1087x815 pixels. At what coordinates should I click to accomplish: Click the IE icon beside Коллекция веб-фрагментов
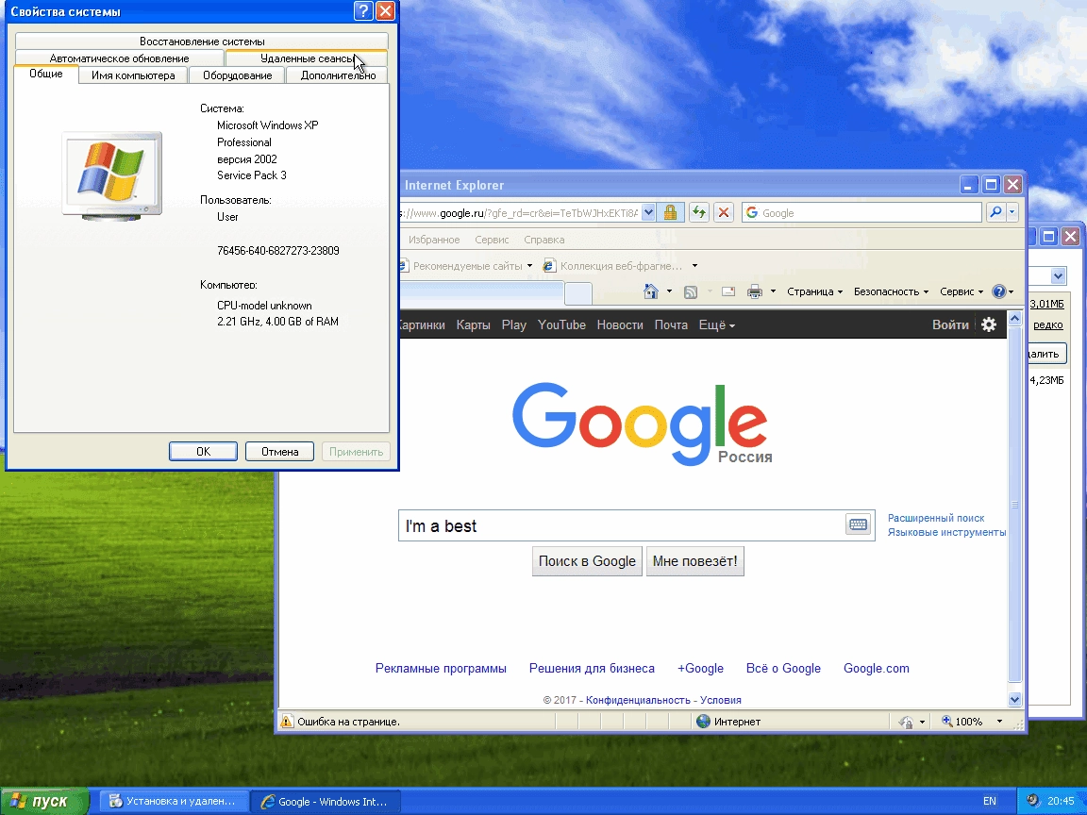(x=550, y=265)
